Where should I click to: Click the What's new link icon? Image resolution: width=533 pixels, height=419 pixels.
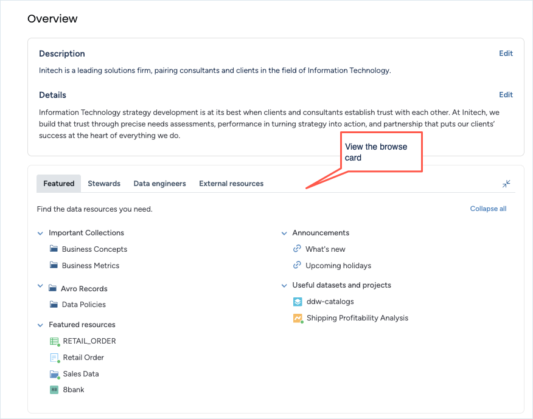tap(297, 249)
